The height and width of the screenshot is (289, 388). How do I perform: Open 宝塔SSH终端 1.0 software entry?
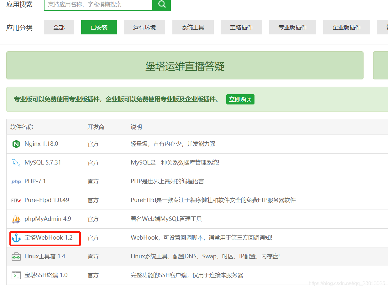46,275
